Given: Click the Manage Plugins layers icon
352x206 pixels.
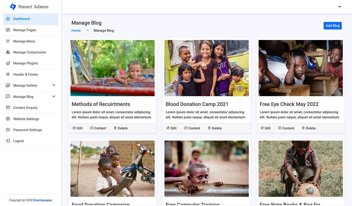Looking at the screenshot, I should pos(8,63).
